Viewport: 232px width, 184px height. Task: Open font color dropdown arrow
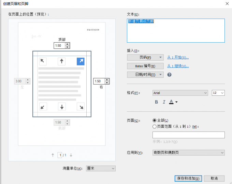coord(176,102)
